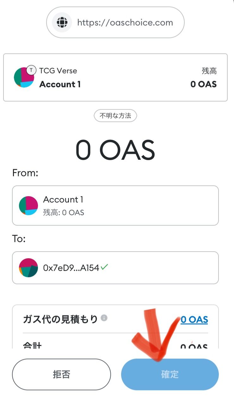Click the ガス代の見積もり label

tap(60, 319)
